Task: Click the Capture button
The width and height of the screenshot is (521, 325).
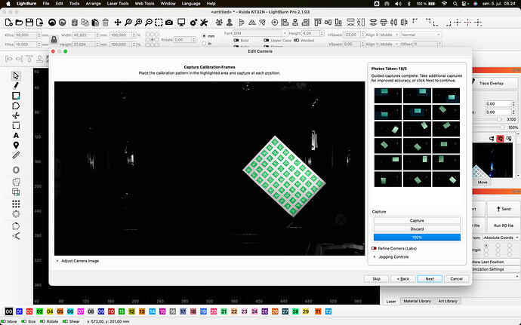Action: coord(417,220)
